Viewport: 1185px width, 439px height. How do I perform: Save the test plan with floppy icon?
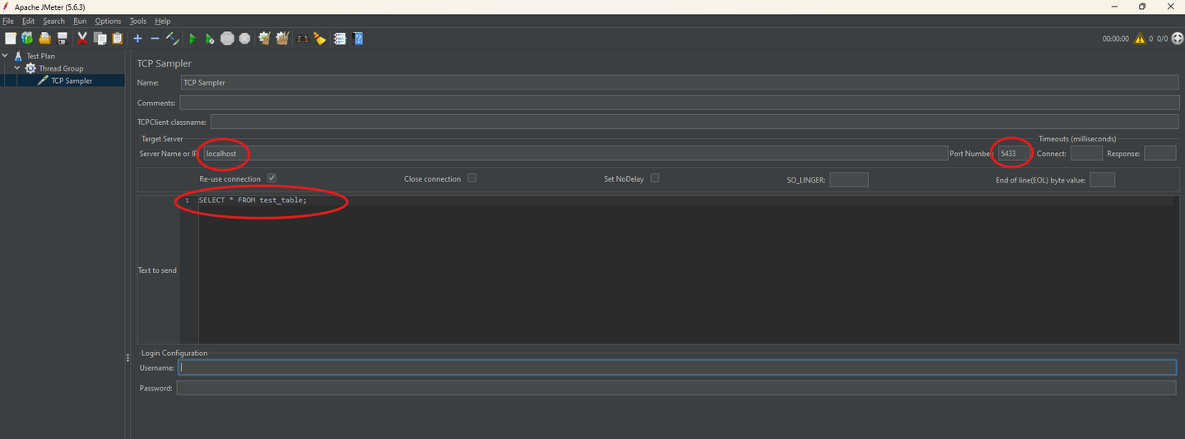click(62, 39)
